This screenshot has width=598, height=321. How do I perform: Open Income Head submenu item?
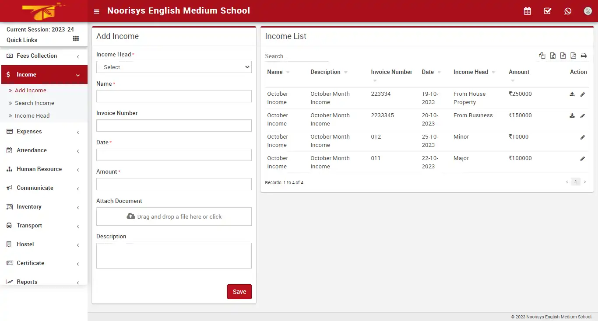point(32,115)
